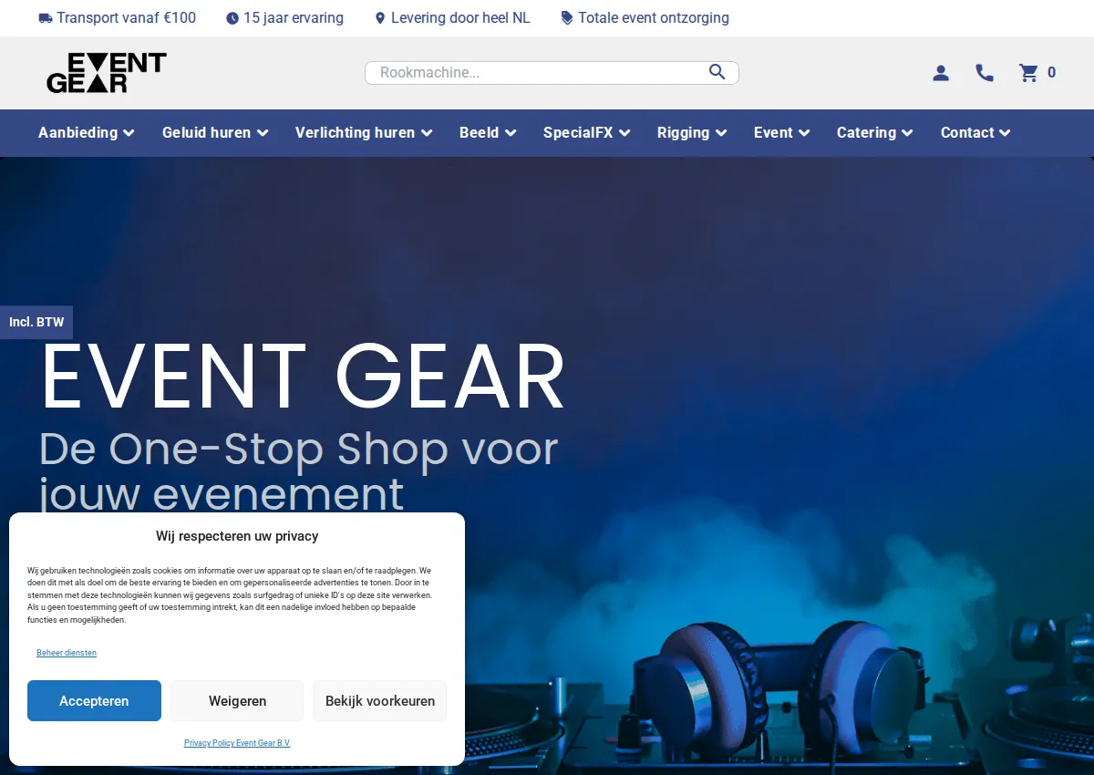
Task: Click the EVENT GEAR hero heading
Action: click(x=303, y=377)
